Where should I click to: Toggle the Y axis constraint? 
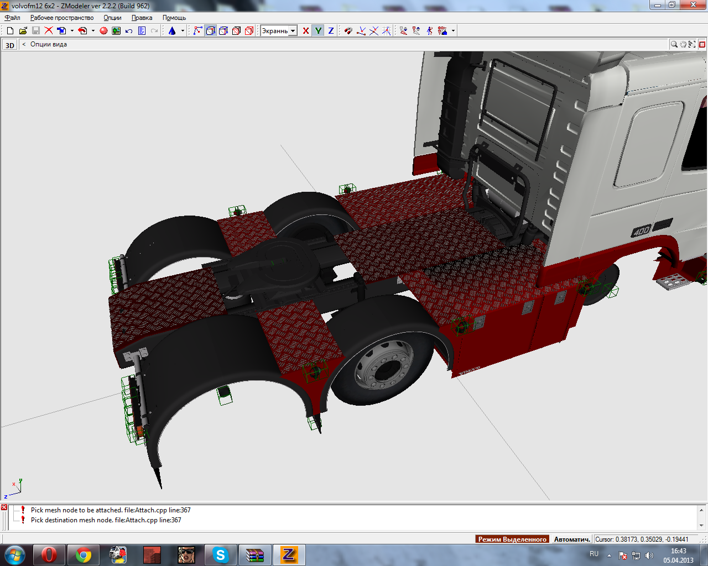(318, 31)
